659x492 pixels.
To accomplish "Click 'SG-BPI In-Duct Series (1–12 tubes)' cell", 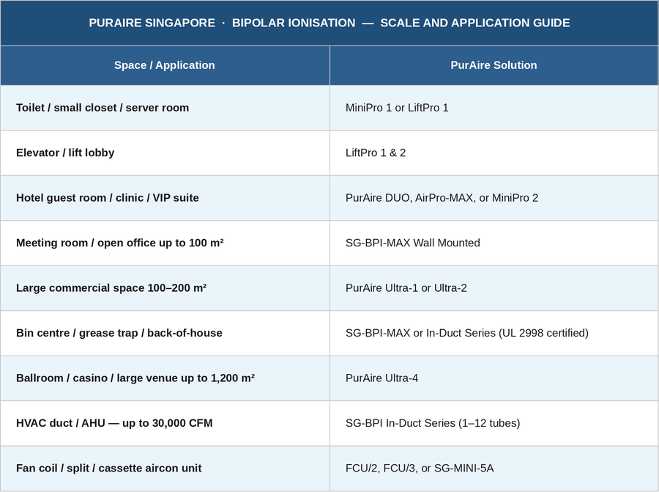I will (x=494, y=423).
